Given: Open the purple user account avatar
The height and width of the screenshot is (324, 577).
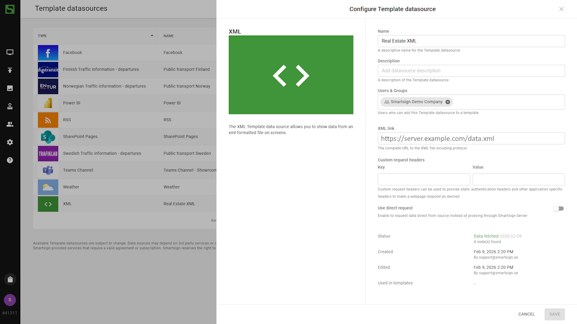Looking at the screenshot, I should pyautogui.click(x=10, y=300).
